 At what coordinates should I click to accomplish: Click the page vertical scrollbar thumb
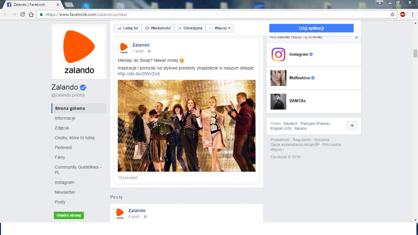point(415,54)
